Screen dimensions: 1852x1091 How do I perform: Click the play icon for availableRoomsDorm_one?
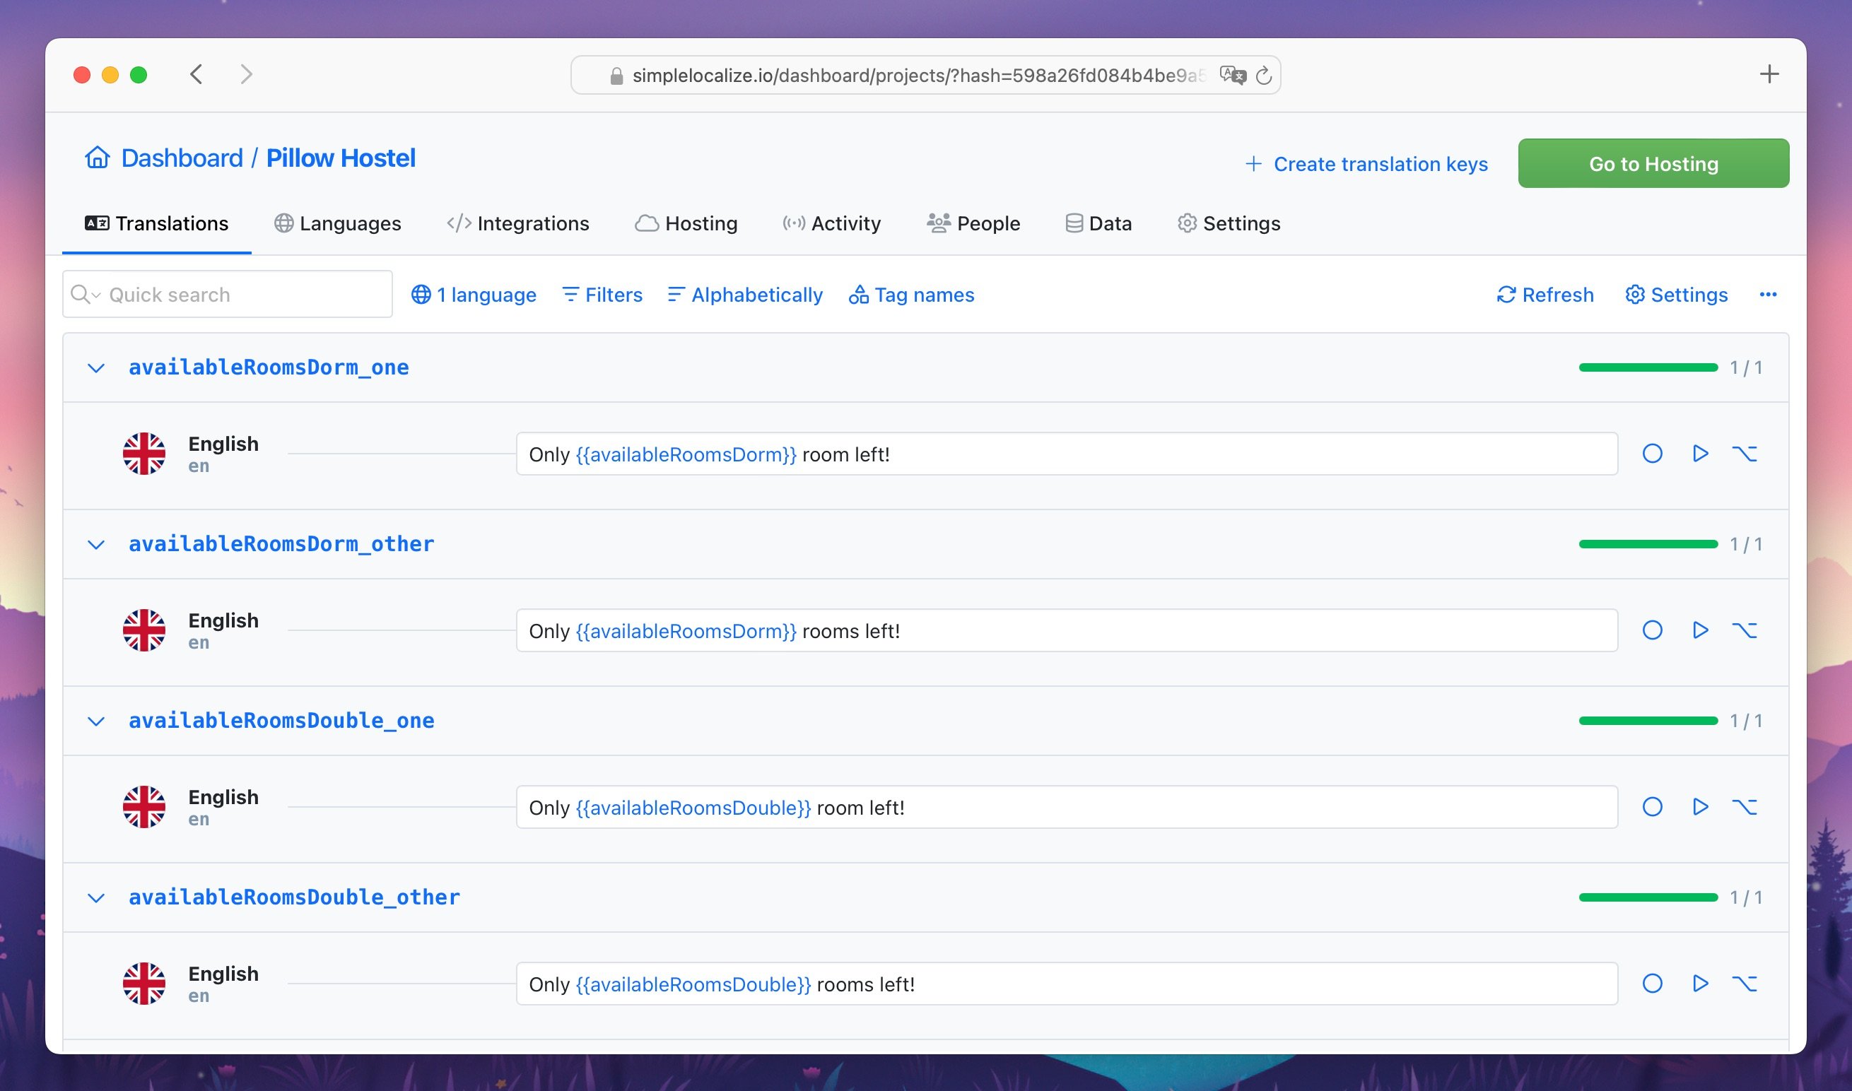point(1701,453)
